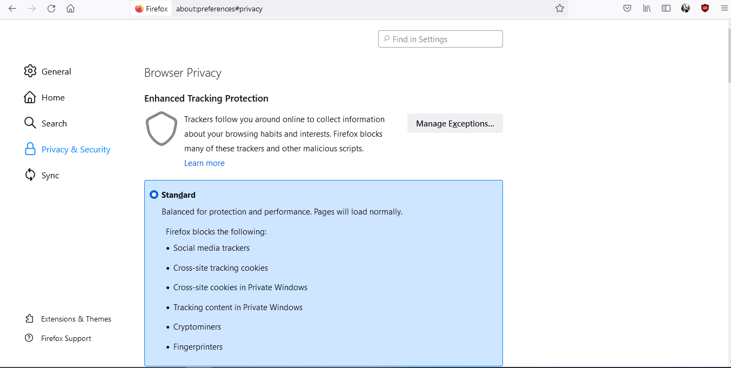Screen dimensions: 731x368
Task: Open the Firefox hamburger menu
Action: pyautogui.click(x=724, y=9)
